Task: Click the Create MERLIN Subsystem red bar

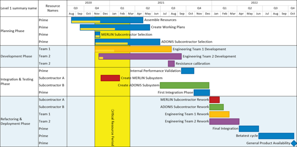Action: pos(110,78)
